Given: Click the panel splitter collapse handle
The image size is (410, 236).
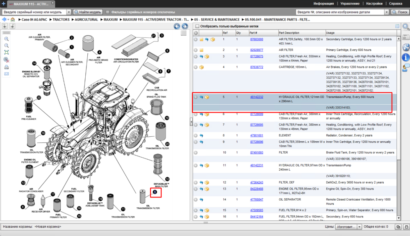Looking at the screenshot, I should (191, 121).
